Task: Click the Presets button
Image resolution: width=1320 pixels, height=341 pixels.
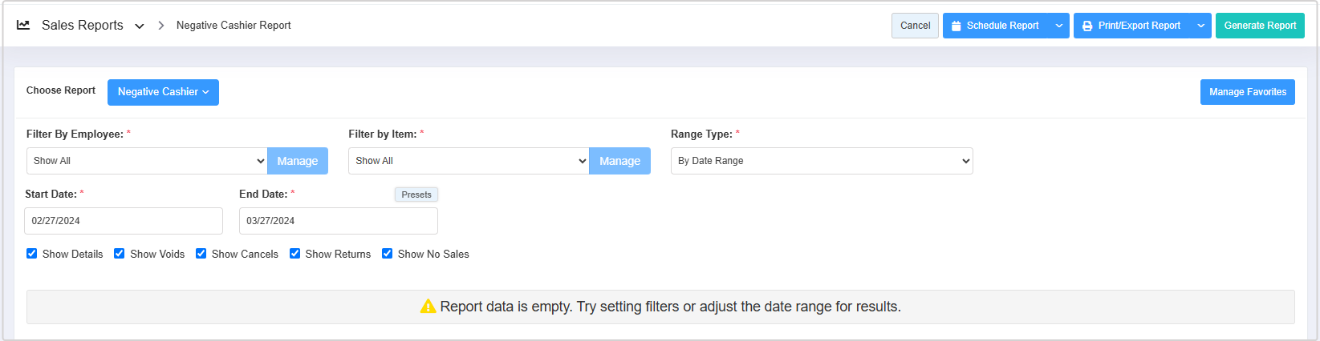Action: coord(416,195)
